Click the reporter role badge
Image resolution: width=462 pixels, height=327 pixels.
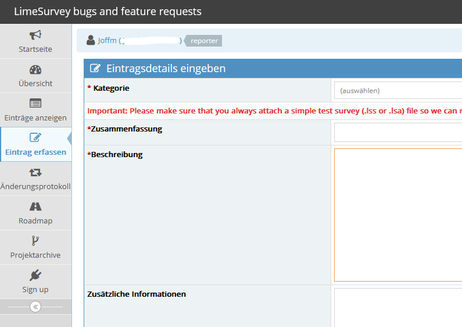204,41
